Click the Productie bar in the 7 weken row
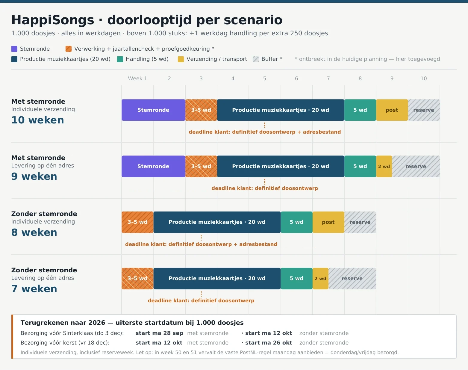Viewport: 468px width, 370px height. click(x=217, y=279)
